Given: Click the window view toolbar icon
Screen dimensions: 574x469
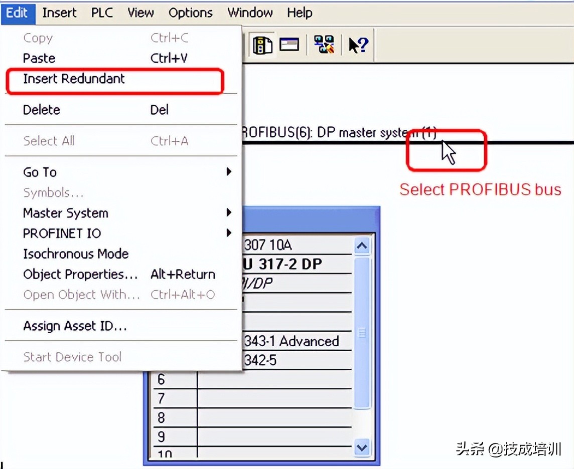Looking at the screenshot, I should click(x=289, y=45).
